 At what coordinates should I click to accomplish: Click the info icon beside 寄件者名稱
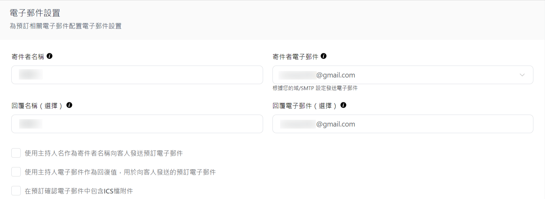[49, 56]
